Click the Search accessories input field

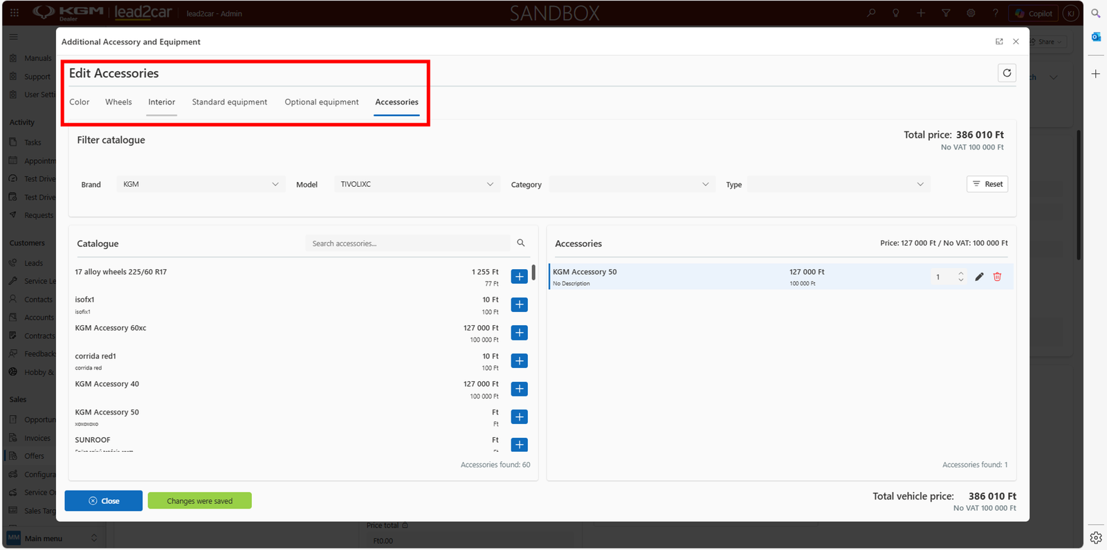click(408, 244)
